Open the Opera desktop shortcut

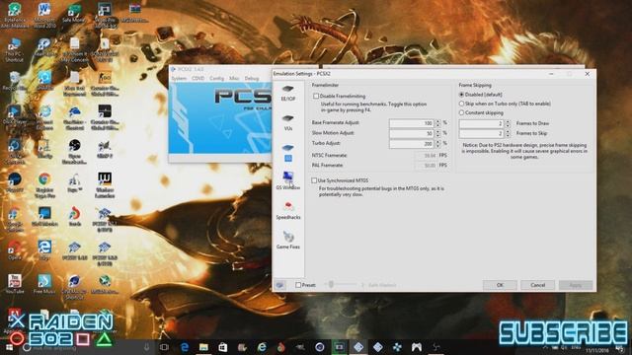[15, 250]
